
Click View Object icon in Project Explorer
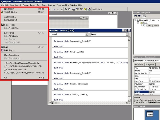(x=139, y=16)
